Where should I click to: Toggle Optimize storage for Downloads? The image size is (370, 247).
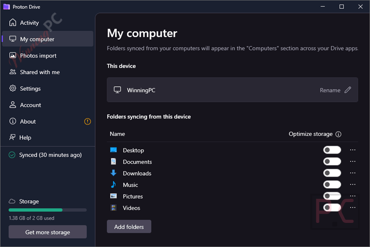pos(332,173)
